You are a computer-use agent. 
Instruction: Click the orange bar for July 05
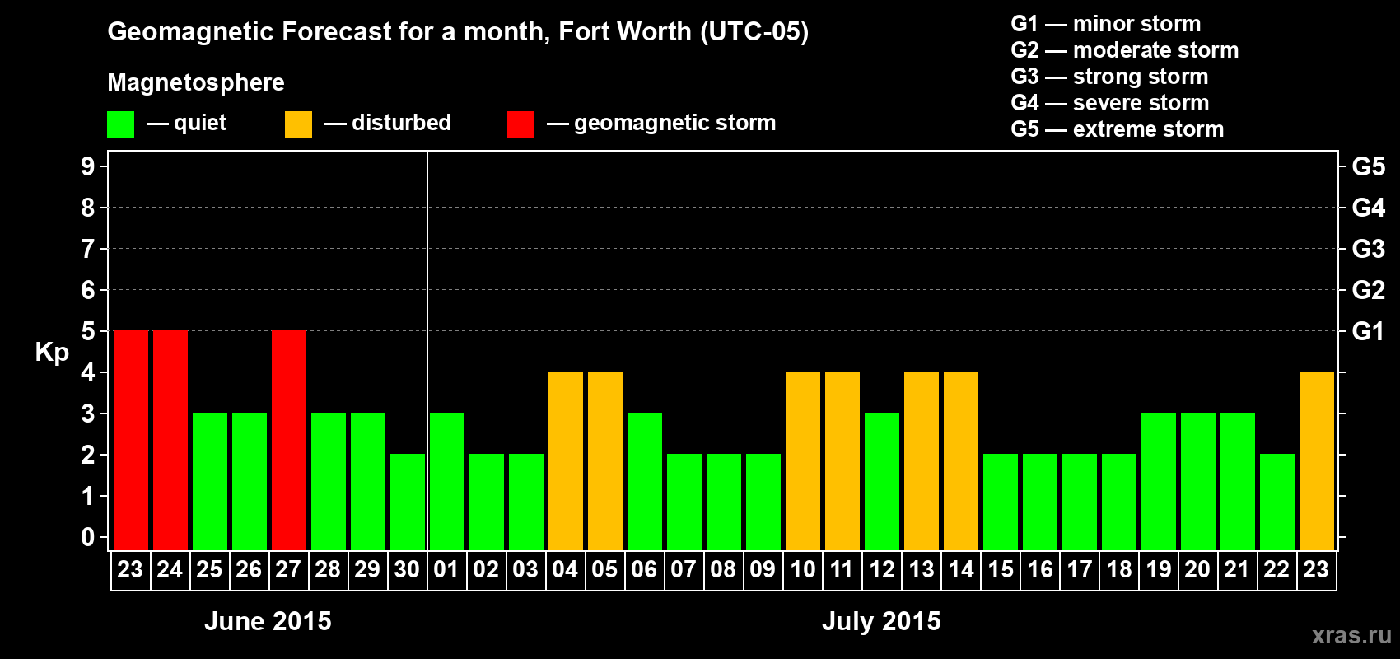[605, 460]
